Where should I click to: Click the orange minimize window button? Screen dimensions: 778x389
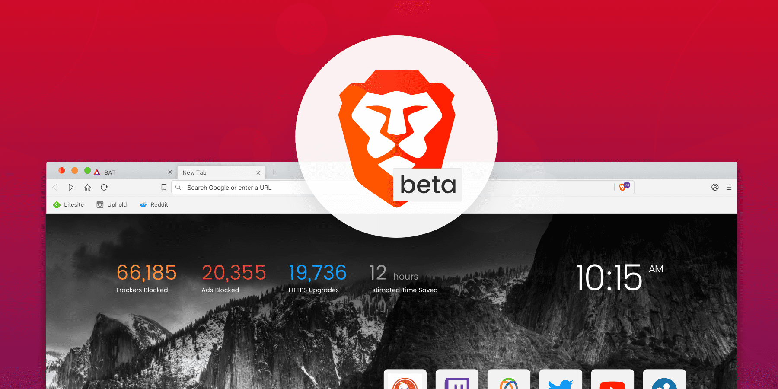coord(75,170)
